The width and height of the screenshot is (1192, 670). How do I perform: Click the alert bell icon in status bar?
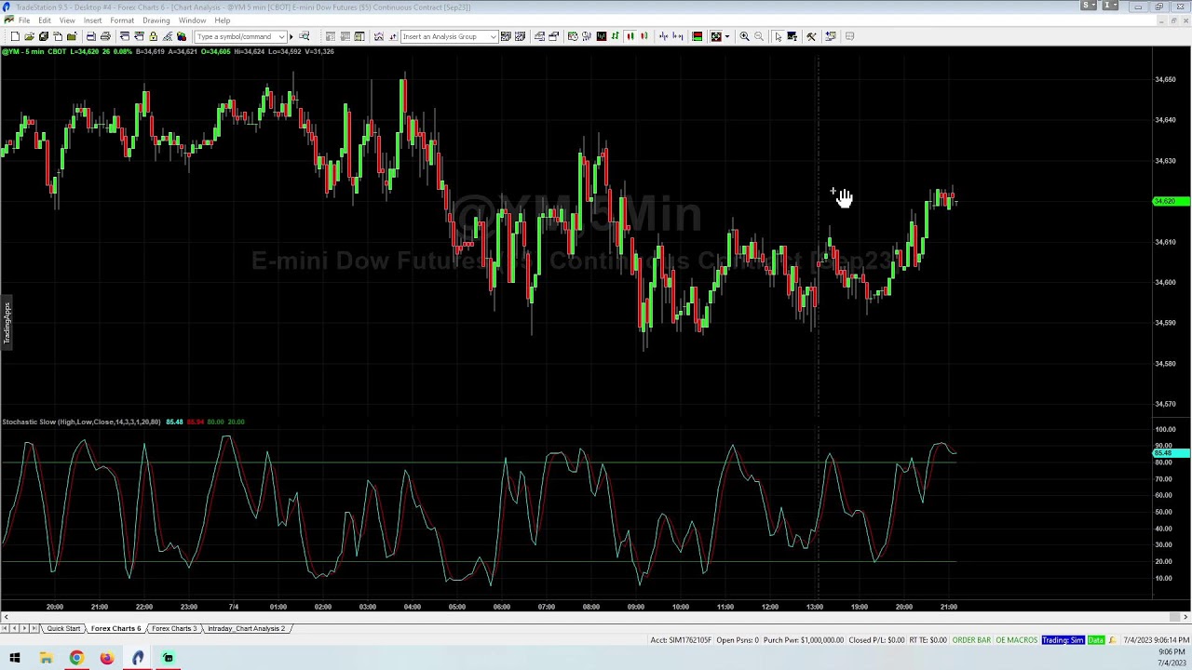point(1112,640)
